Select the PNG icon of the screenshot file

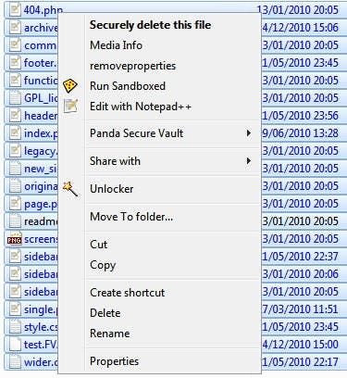(x=15, y=239)
